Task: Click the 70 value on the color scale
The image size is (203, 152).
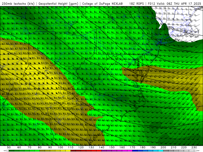Action: 29,147
